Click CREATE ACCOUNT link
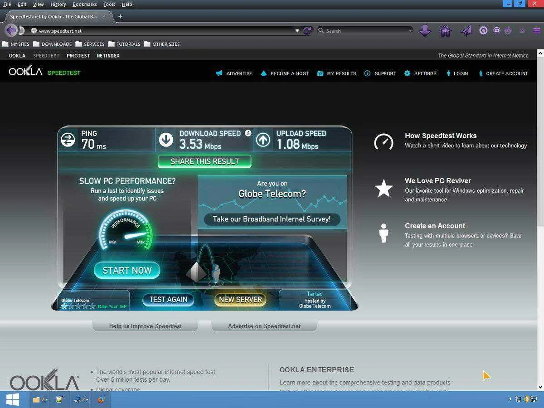Image resolution: width=544 pixels, height=408 pixels. (x=503, y=73)
